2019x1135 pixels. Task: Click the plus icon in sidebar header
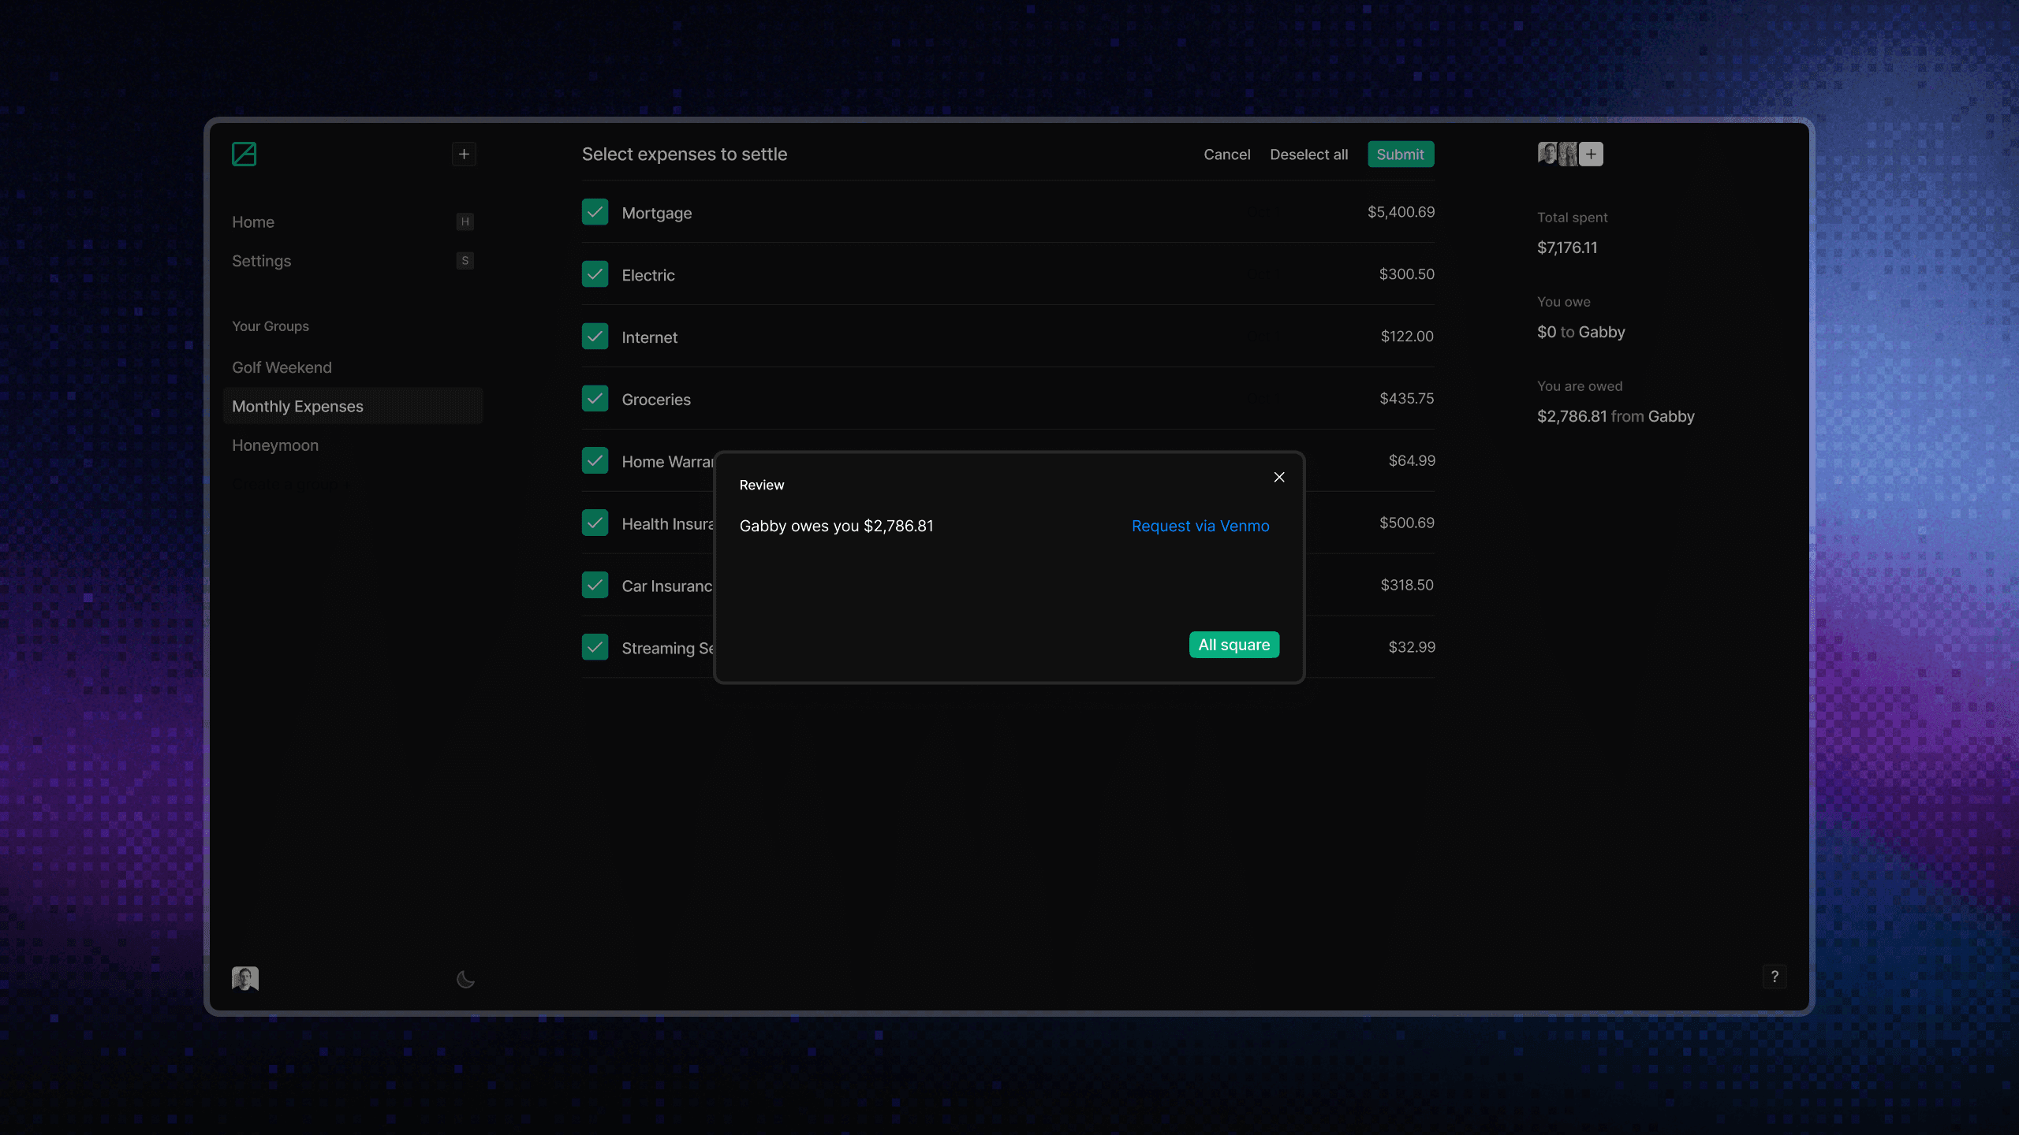pyautogui.click(x=464, y=154)
